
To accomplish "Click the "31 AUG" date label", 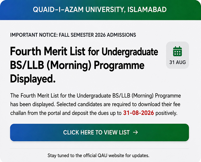I will 177,62.
